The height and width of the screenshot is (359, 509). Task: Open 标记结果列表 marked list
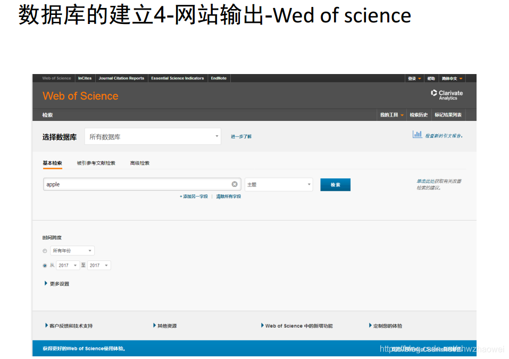pyautogui.click(x=448, y=115)
